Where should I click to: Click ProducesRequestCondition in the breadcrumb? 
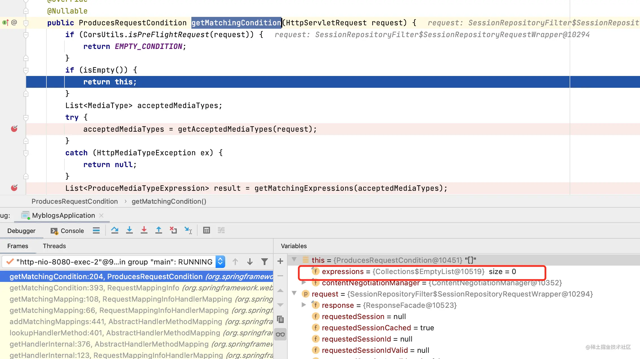(x=75, y=201)
